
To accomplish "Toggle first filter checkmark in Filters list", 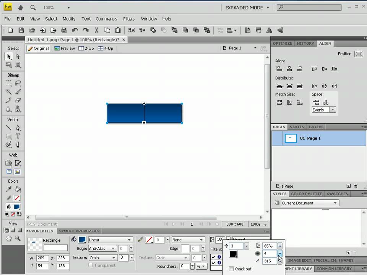I will click(x=213, y=257).
